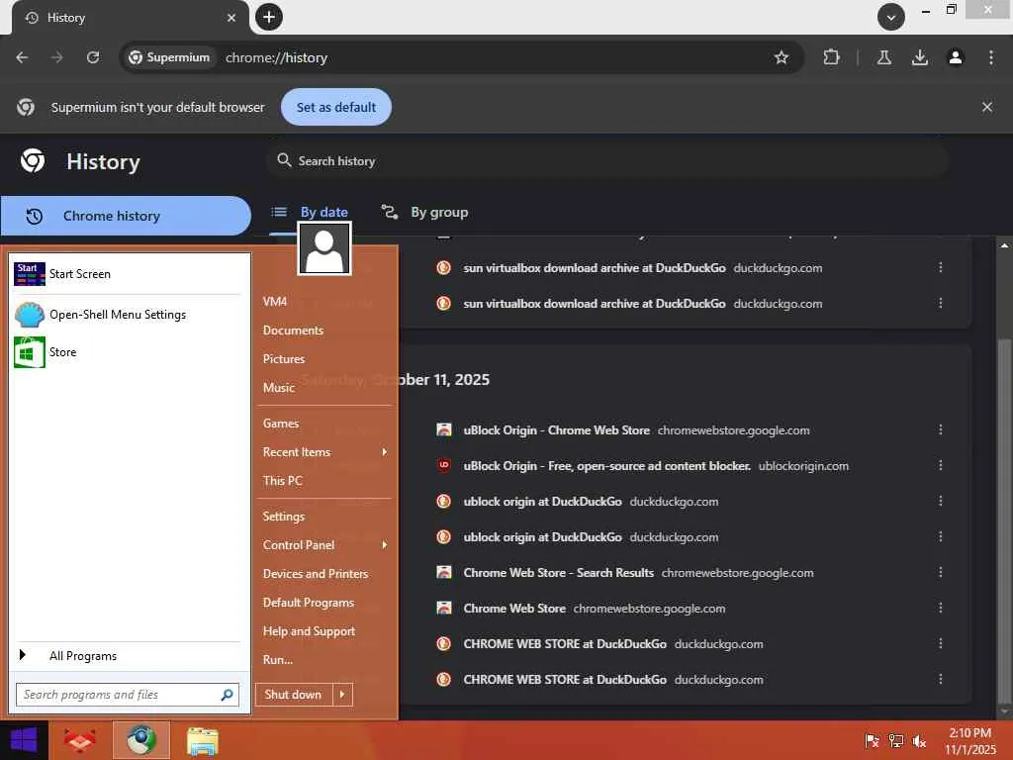The height and width of the screenshot is (760, 1013).
Task: Expand the Recent Items submenu
Action: click(x=324, y=452)
